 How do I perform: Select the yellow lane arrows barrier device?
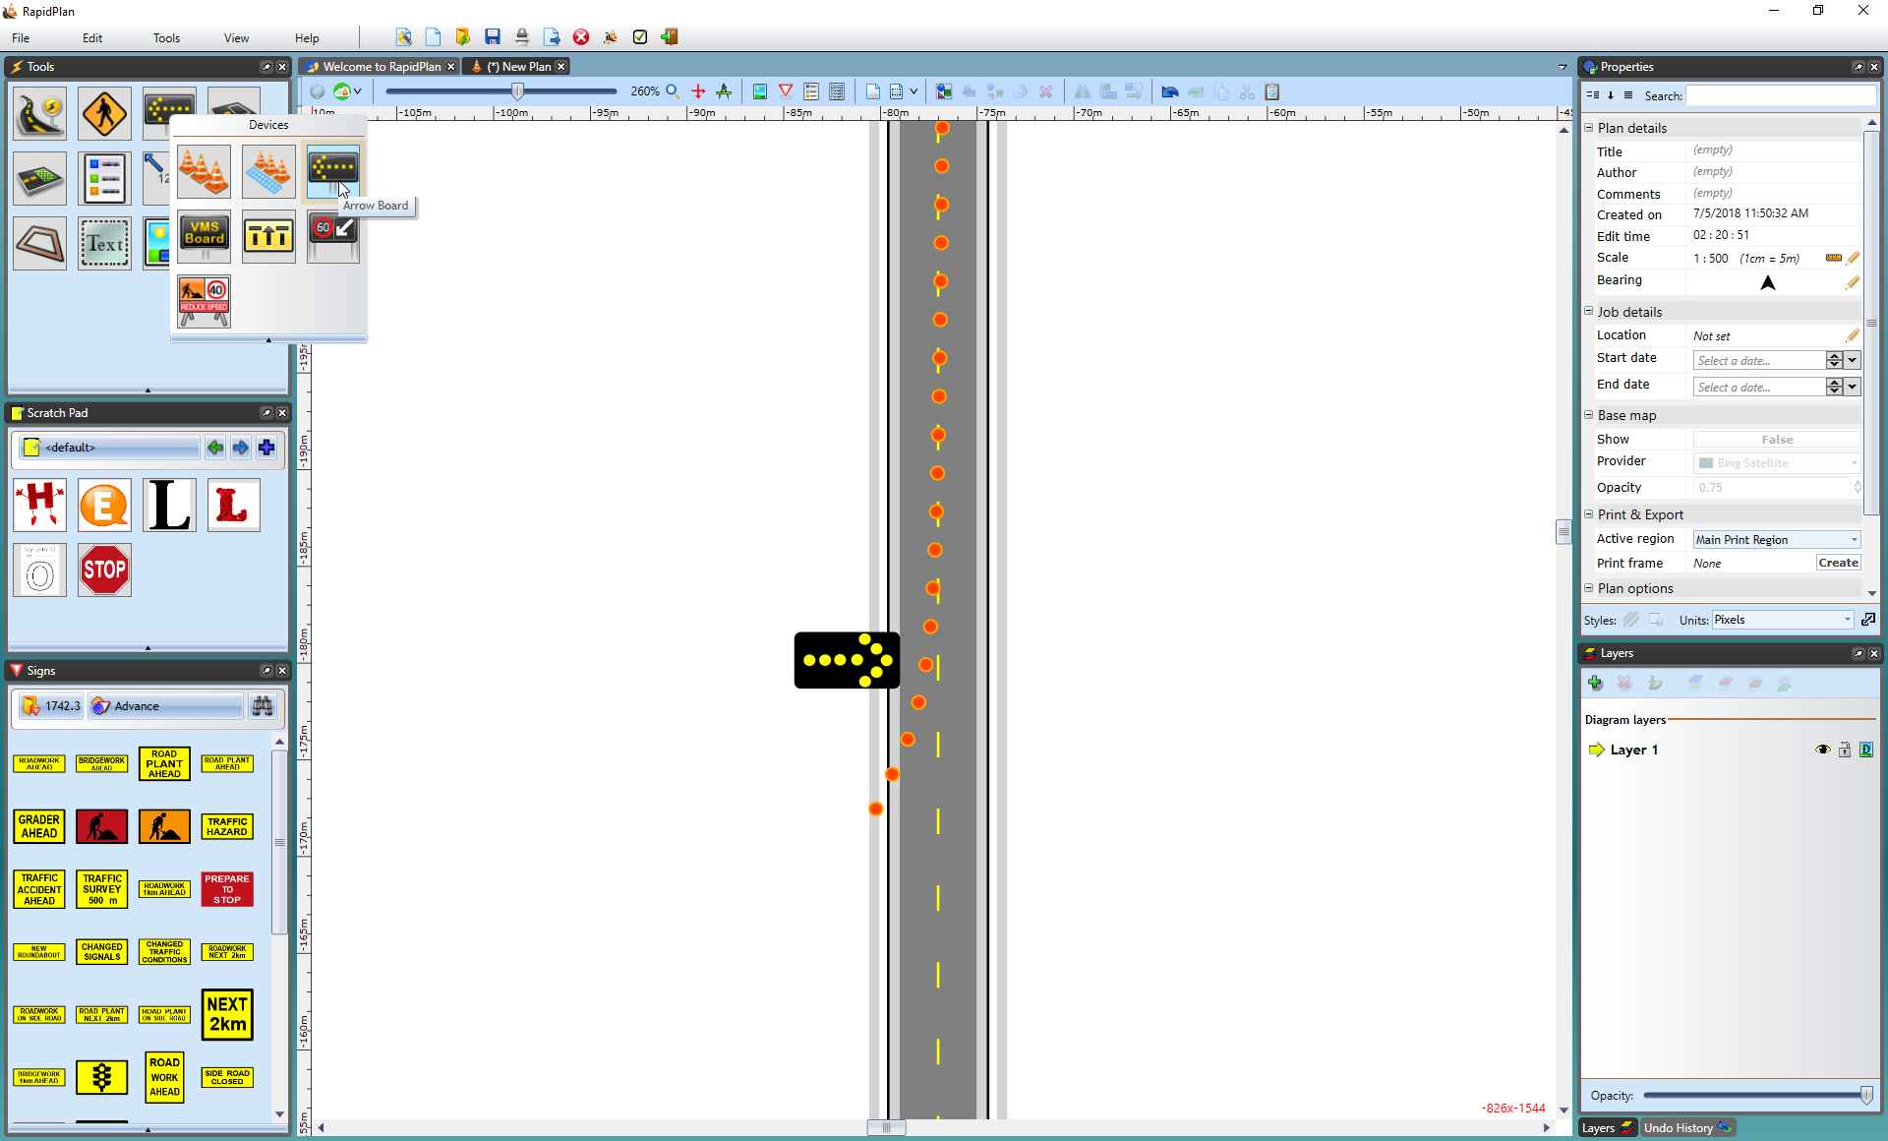(x=268, y=236)
